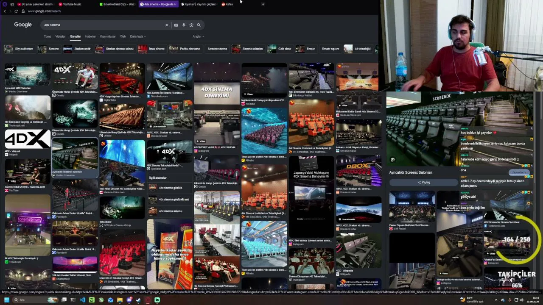The image size is (543, 305).
Task: Show hidden system tray icons
Action: tap(496, 300)
